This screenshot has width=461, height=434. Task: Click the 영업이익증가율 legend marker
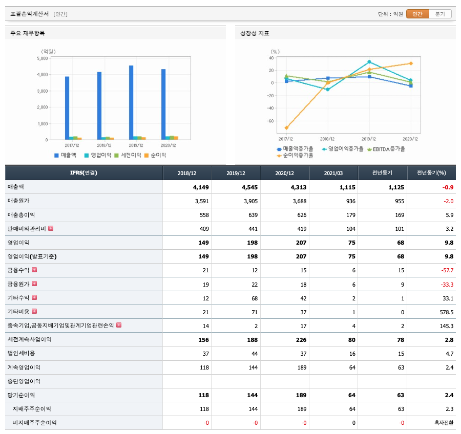click(x=324, y=149)
